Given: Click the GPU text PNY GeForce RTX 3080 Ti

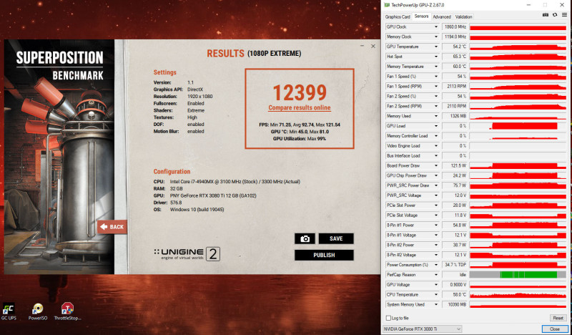Looking at the screenshot, I should pyautogui.click(x=213, y=196).
